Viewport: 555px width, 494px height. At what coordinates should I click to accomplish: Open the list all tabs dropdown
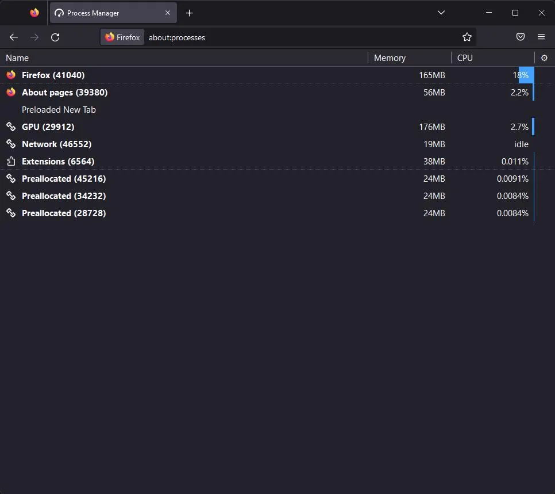(x=441, y=13)
